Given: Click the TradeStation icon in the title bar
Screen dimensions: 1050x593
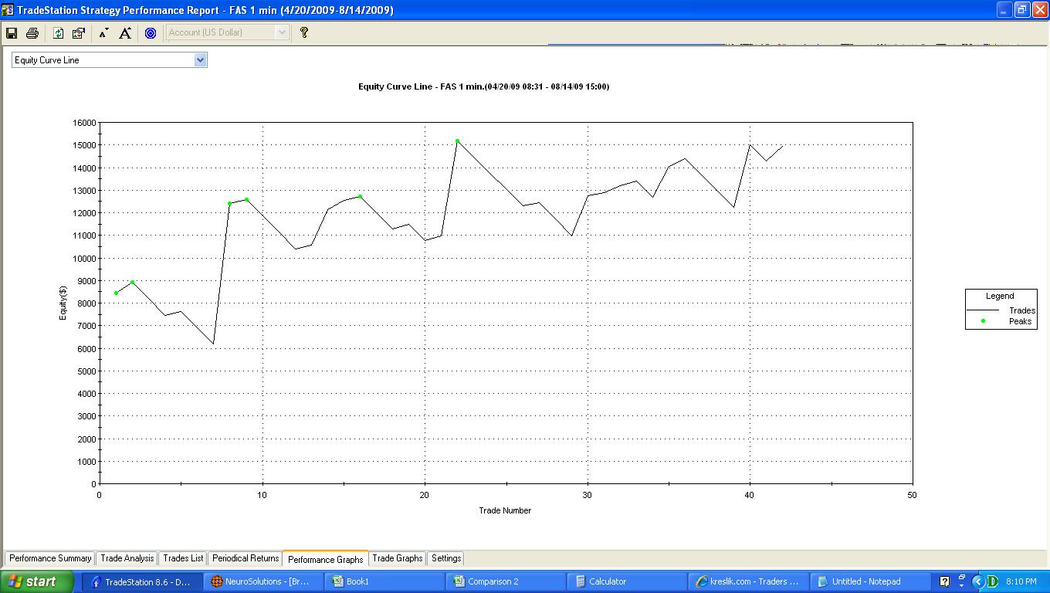Looking at the screenshot, I should [x=8, y=10].
